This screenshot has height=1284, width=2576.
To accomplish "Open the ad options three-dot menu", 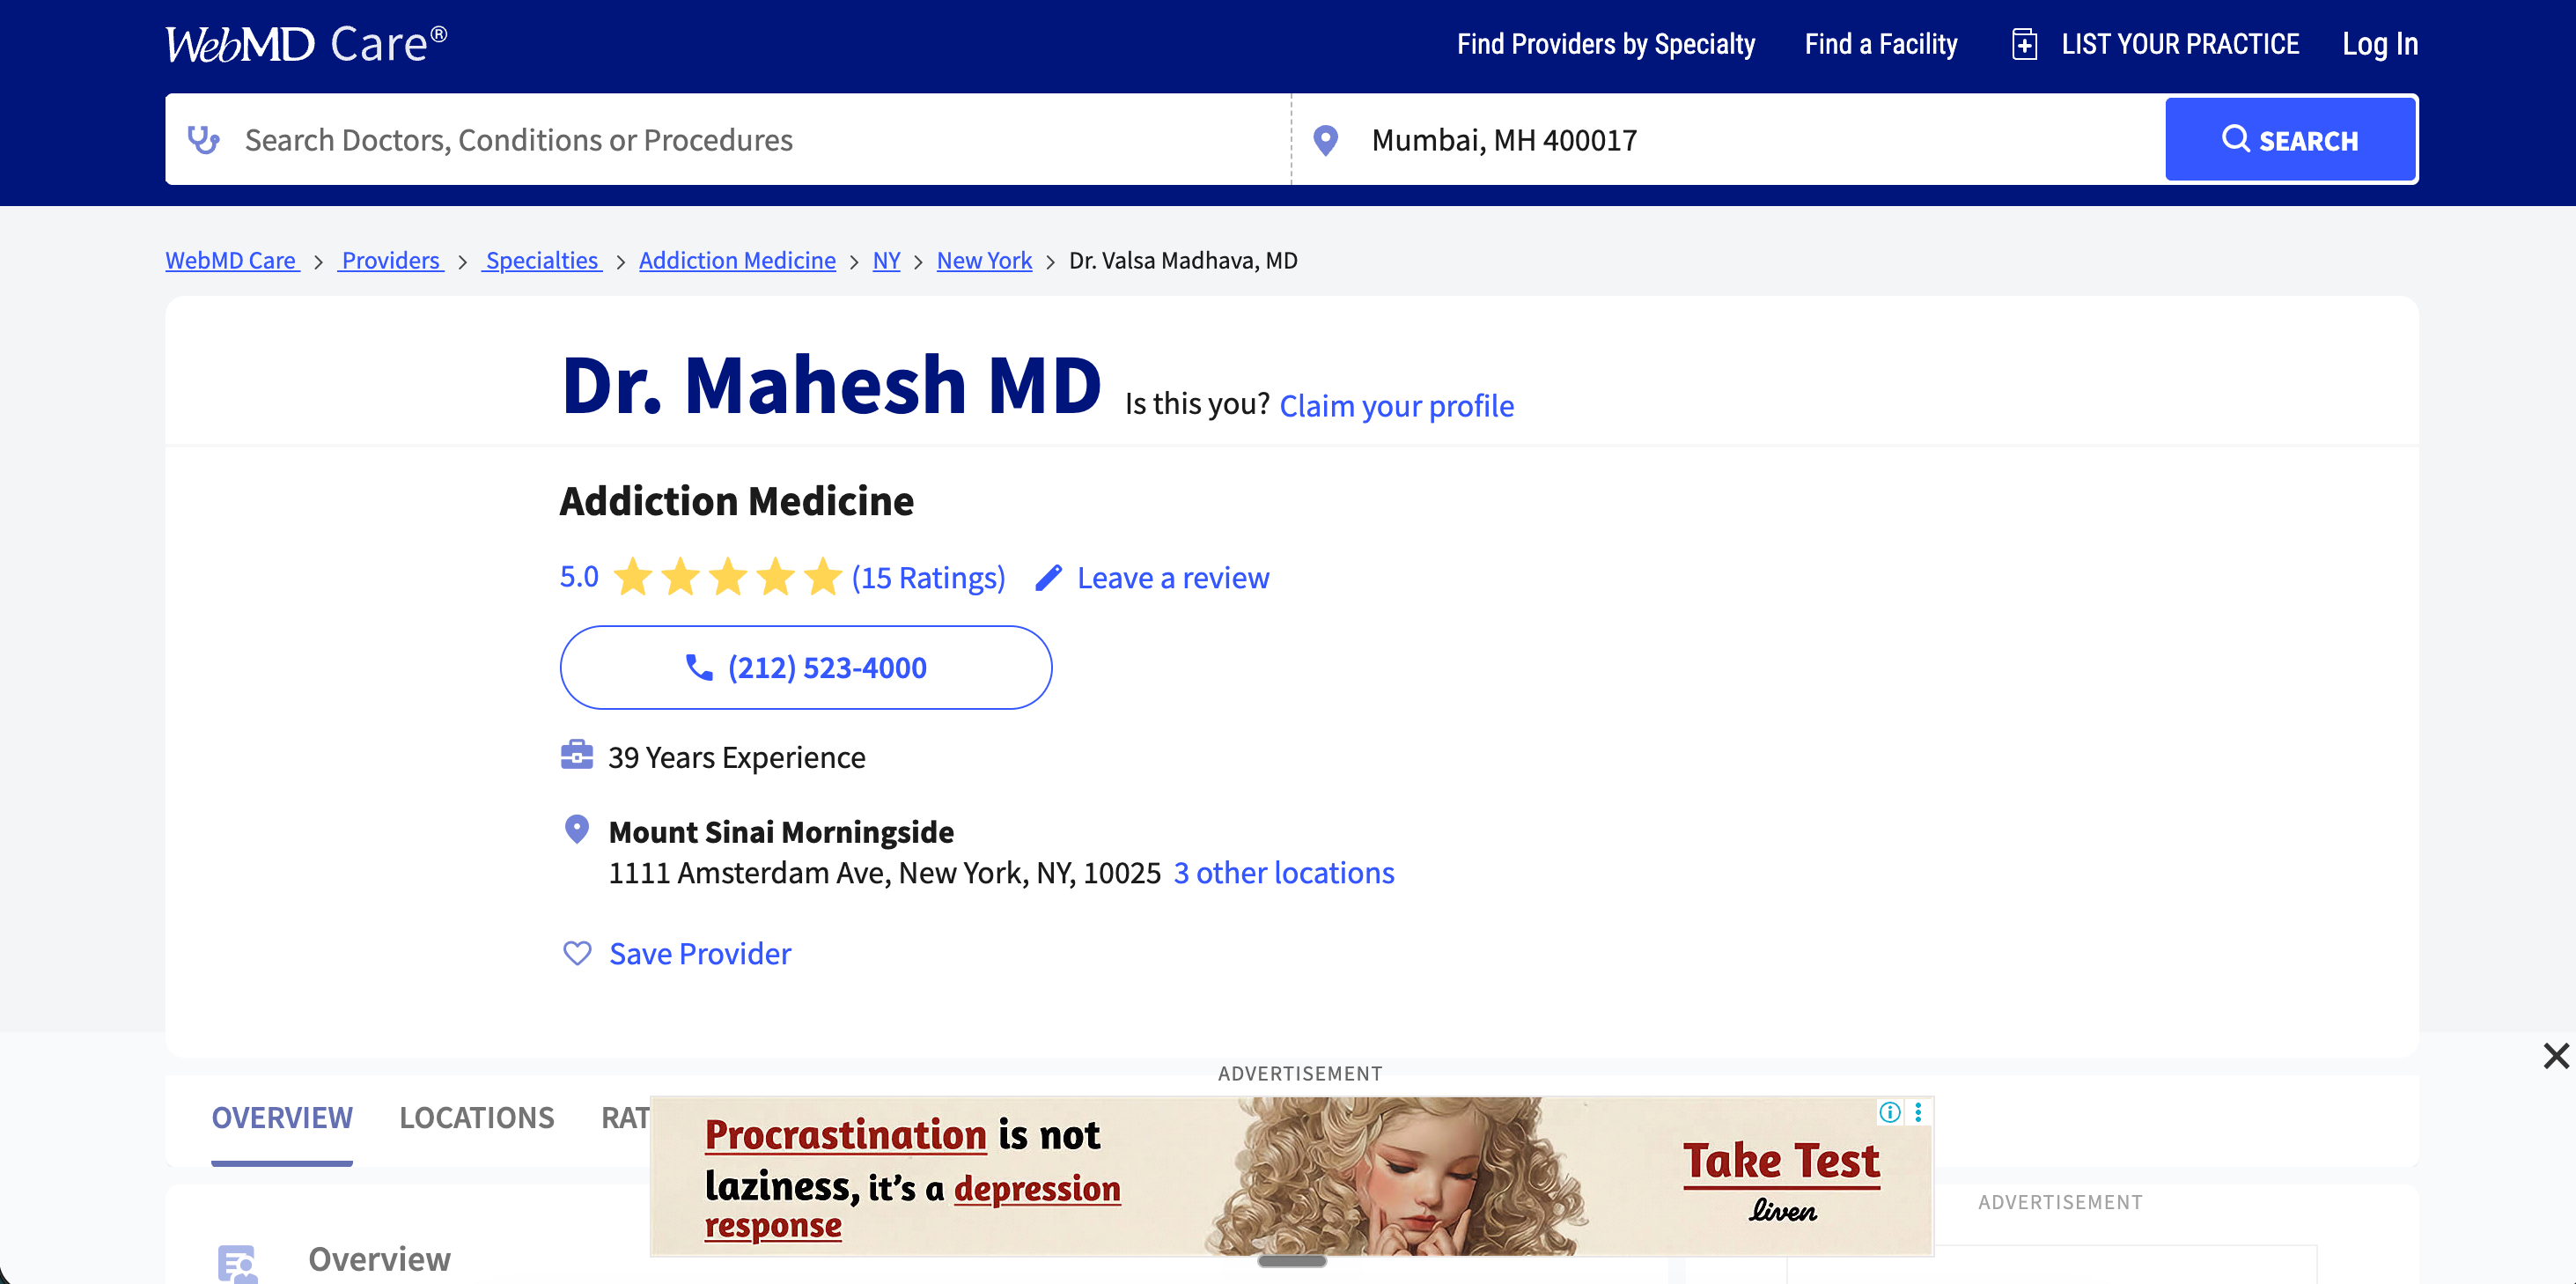I will (1918, 1112).
